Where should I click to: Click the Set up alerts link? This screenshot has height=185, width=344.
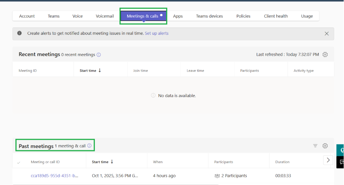(157, 33)
